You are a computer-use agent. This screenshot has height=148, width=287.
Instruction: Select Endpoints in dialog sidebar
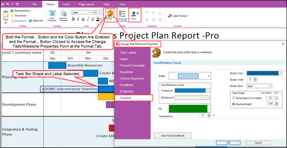pyautogui.click(x=126, y=92)
